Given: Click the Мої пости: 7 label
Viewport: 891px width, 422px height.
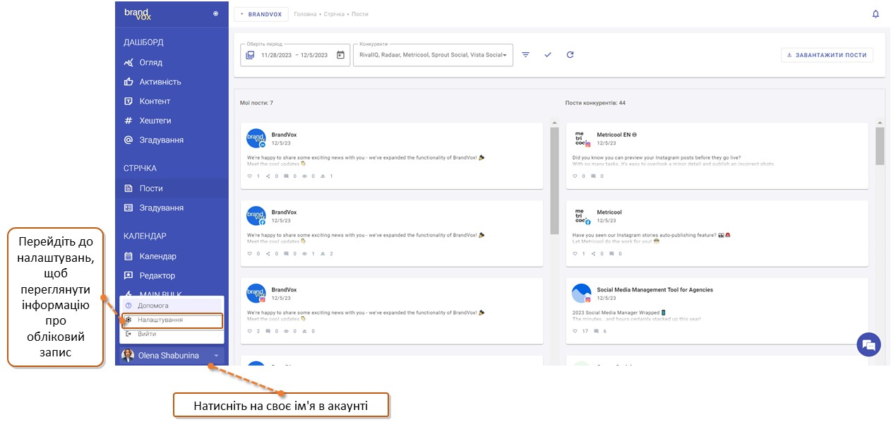Looking at the screenshot, I should (x=256, y=103).
